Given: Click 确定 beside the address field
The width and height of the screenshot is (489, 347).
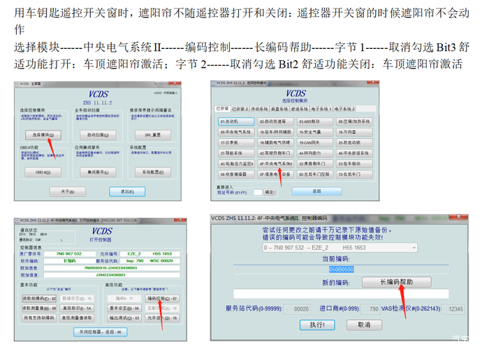Looking at the screenshot, I should pyautogui.click(x=270, y=192).
